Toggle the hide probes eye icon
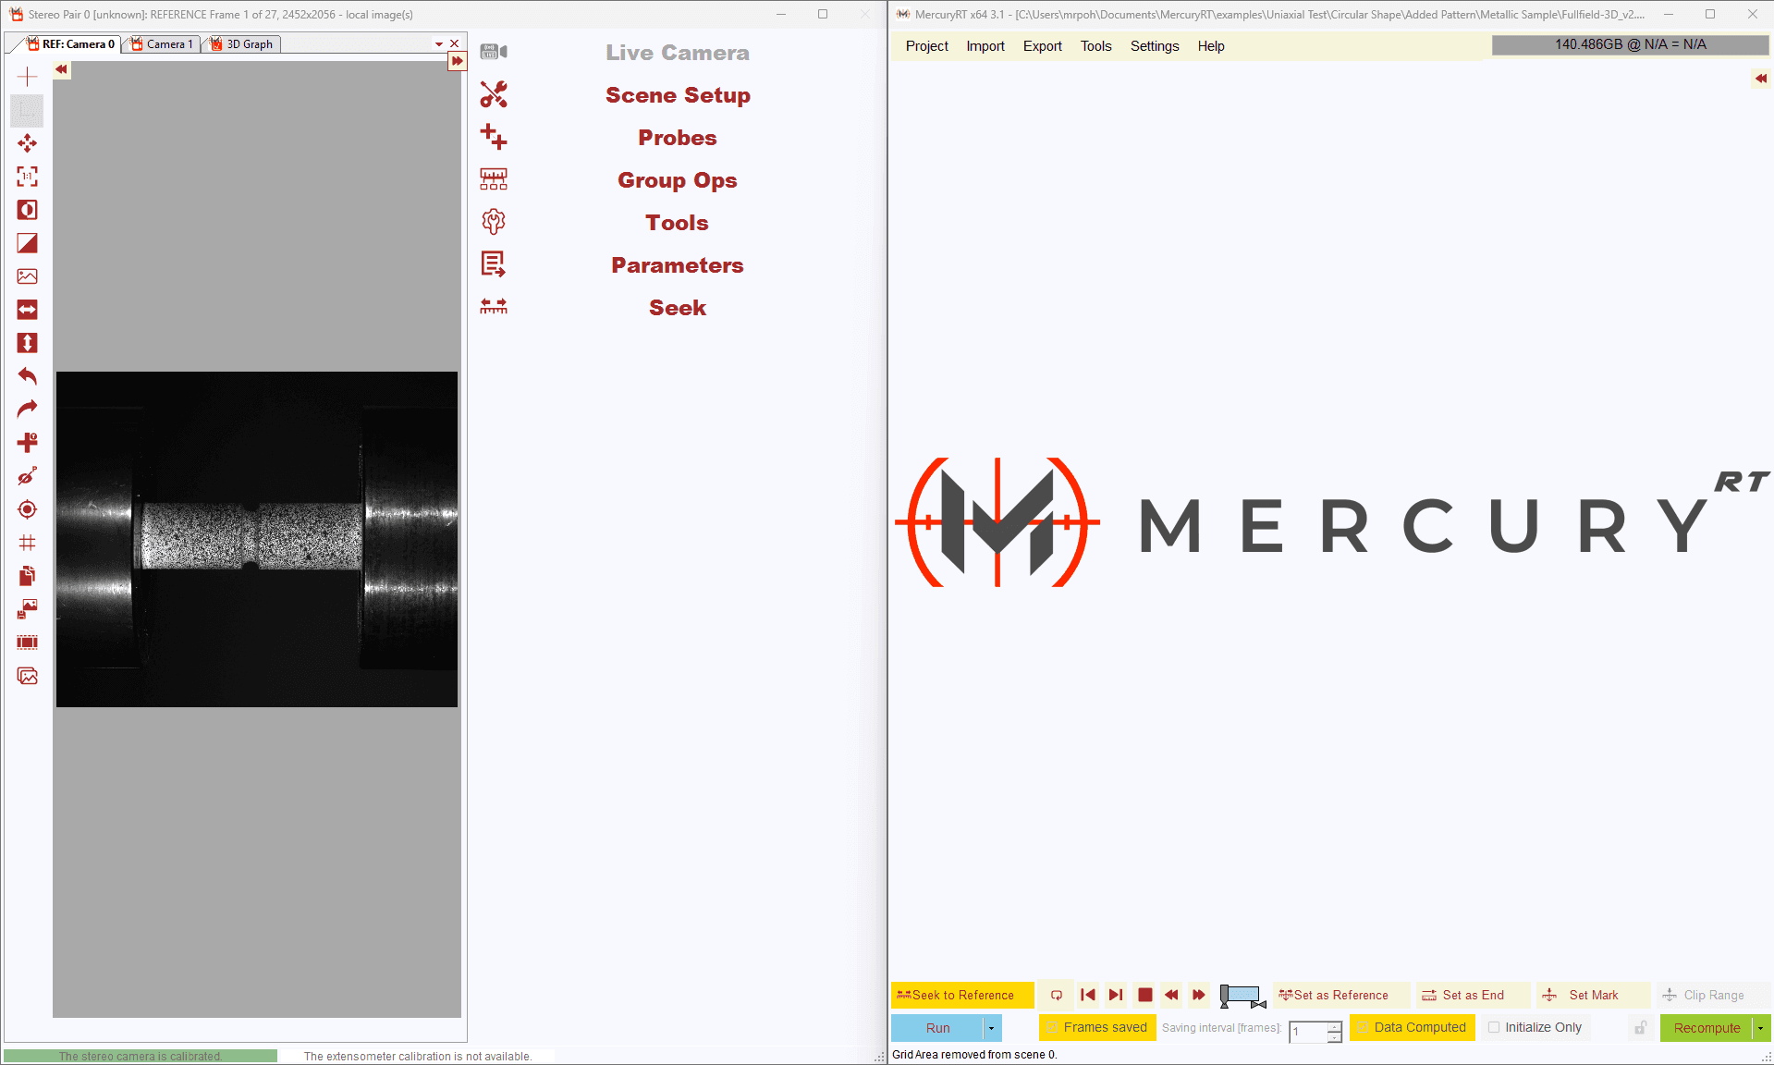The height and width of the screenshot is (1065, 1774). (27, 476)
